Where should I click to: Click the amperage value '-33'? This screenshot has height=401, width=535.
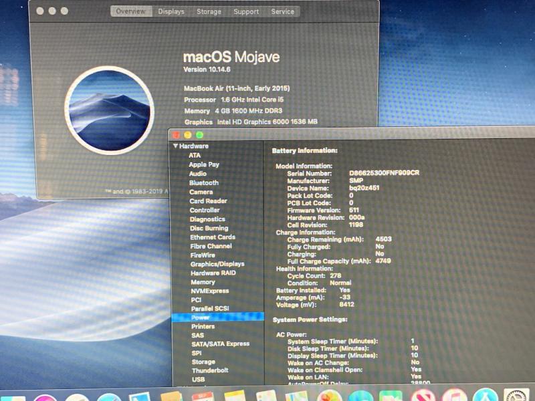[345, 297]
